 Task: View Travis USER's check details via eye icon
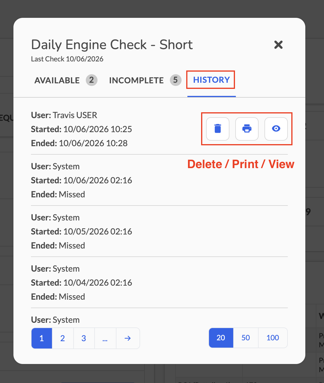point(276,129)
